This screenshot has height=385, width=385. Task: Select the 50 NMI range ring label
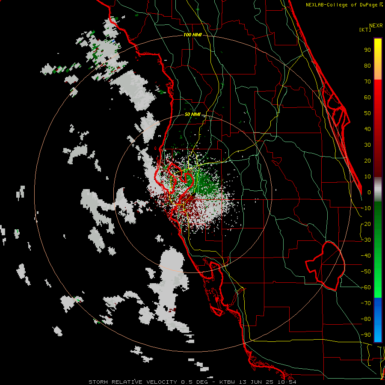192,114
